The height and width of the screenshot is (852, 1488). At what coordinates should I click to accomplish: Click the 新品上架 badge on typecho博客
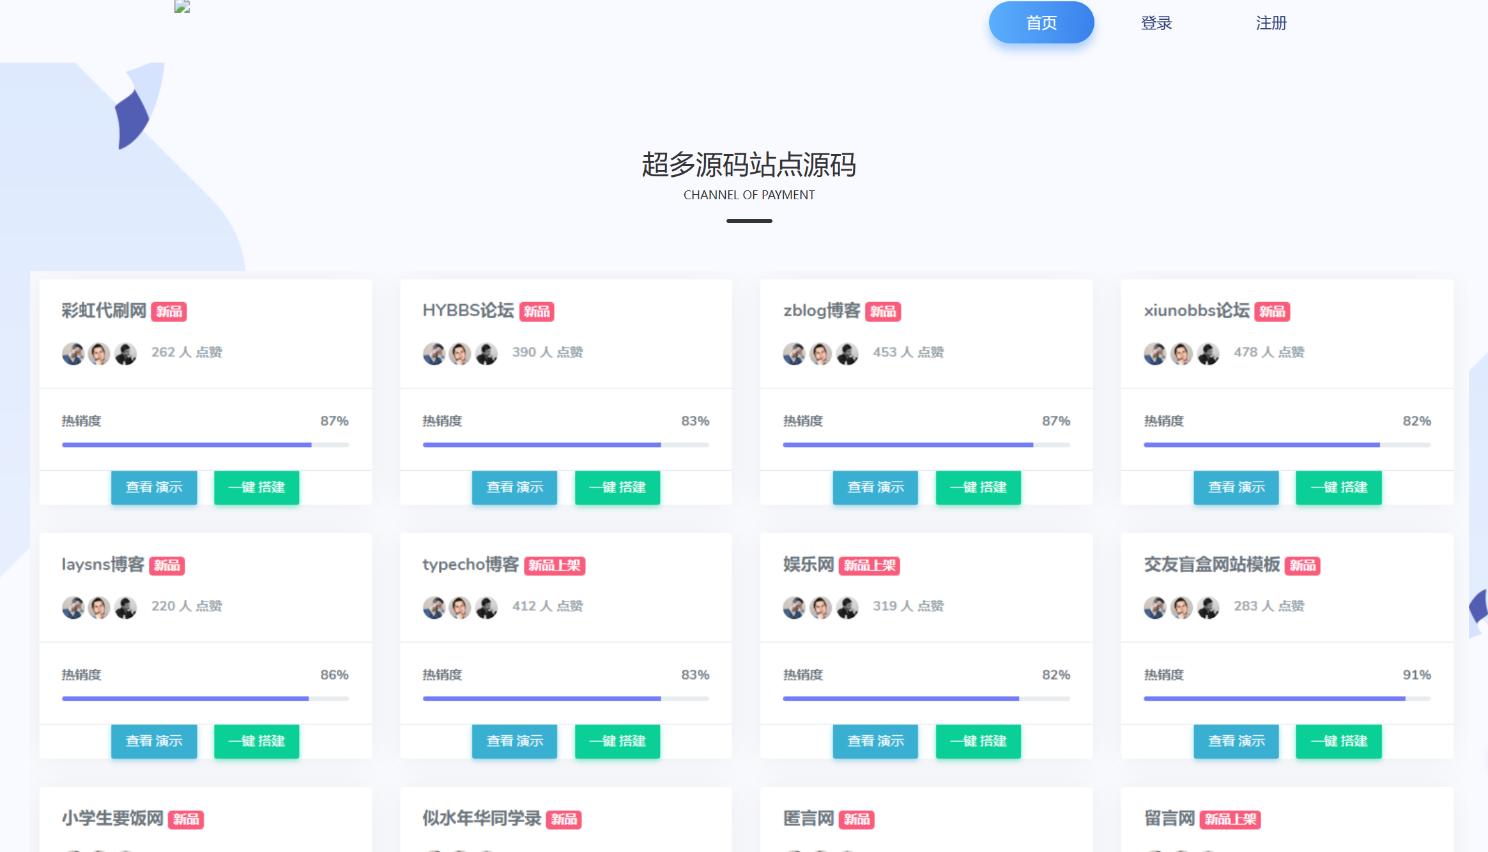[x=555, y=566]
